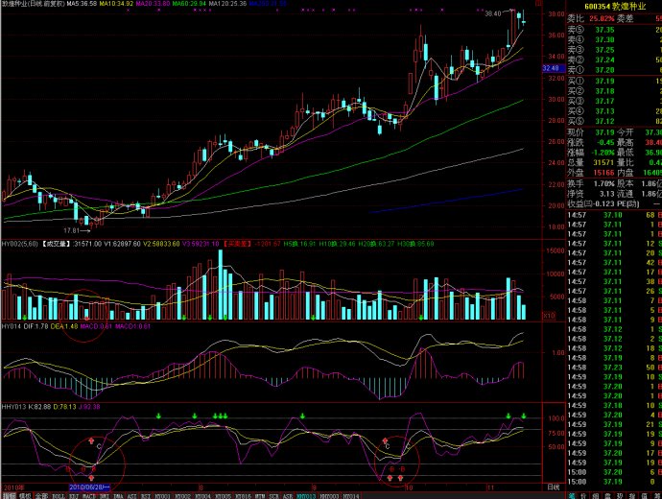Open the HHY013 indicator tab
662x499 pixels.
[305, 495]
